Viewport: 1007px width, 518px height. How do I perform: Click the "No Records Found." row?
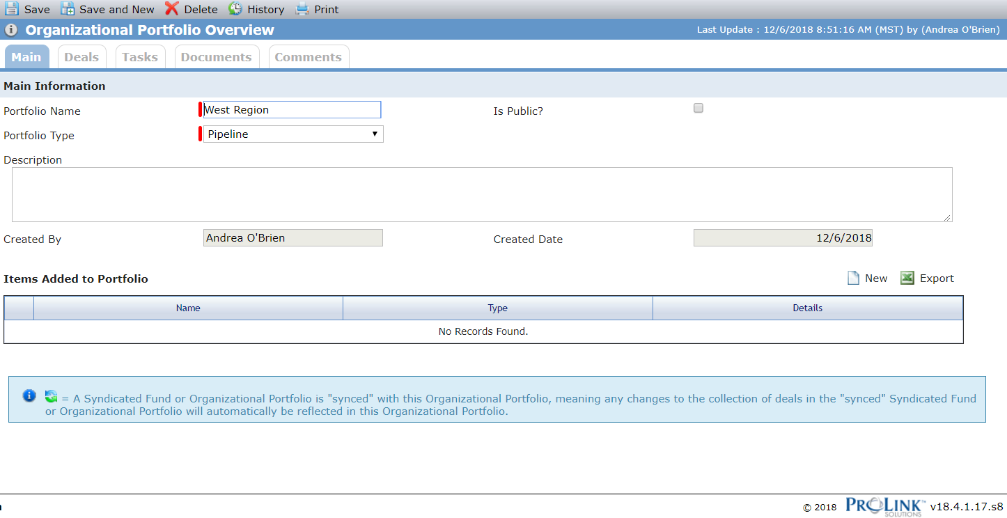[x=483, y=331]
